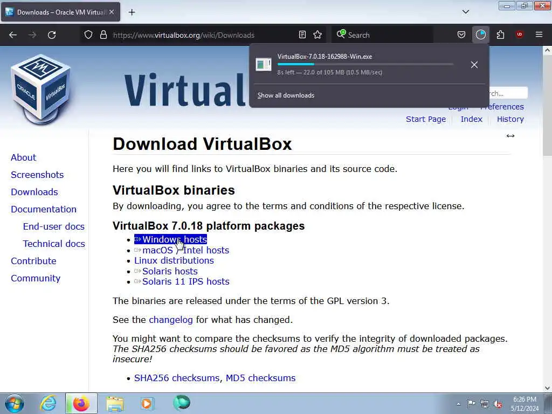
Task: Close the Downloads – Oracle VM VirtualBox tab
Action: 112,12
